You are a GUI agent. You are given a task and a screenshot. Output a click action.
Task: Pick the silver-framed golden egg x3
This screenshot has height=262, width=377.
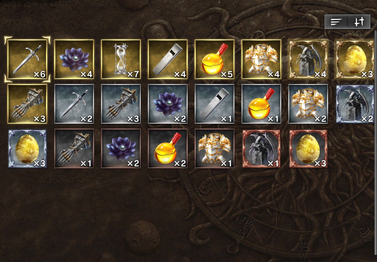[27, 148]
